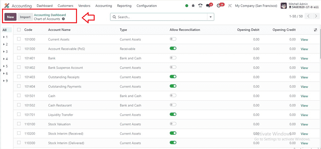Expand account group 9 in sidebar
This screenshot has width=321, height=149.
[4, 81]
